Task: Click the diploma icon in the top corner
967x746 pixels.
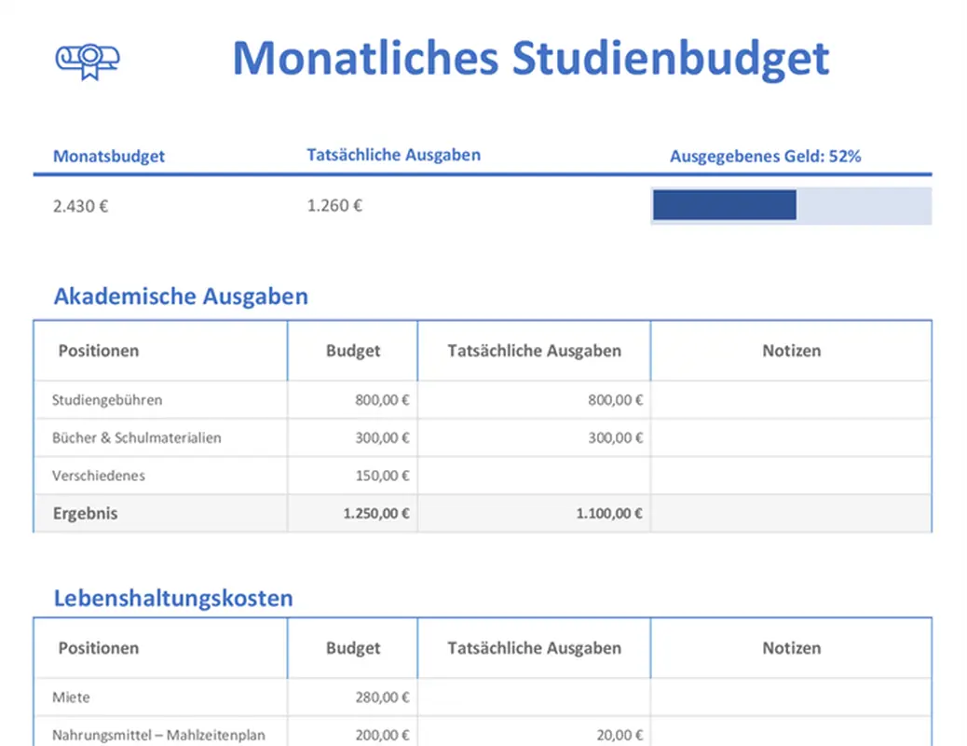Action: 88,59
